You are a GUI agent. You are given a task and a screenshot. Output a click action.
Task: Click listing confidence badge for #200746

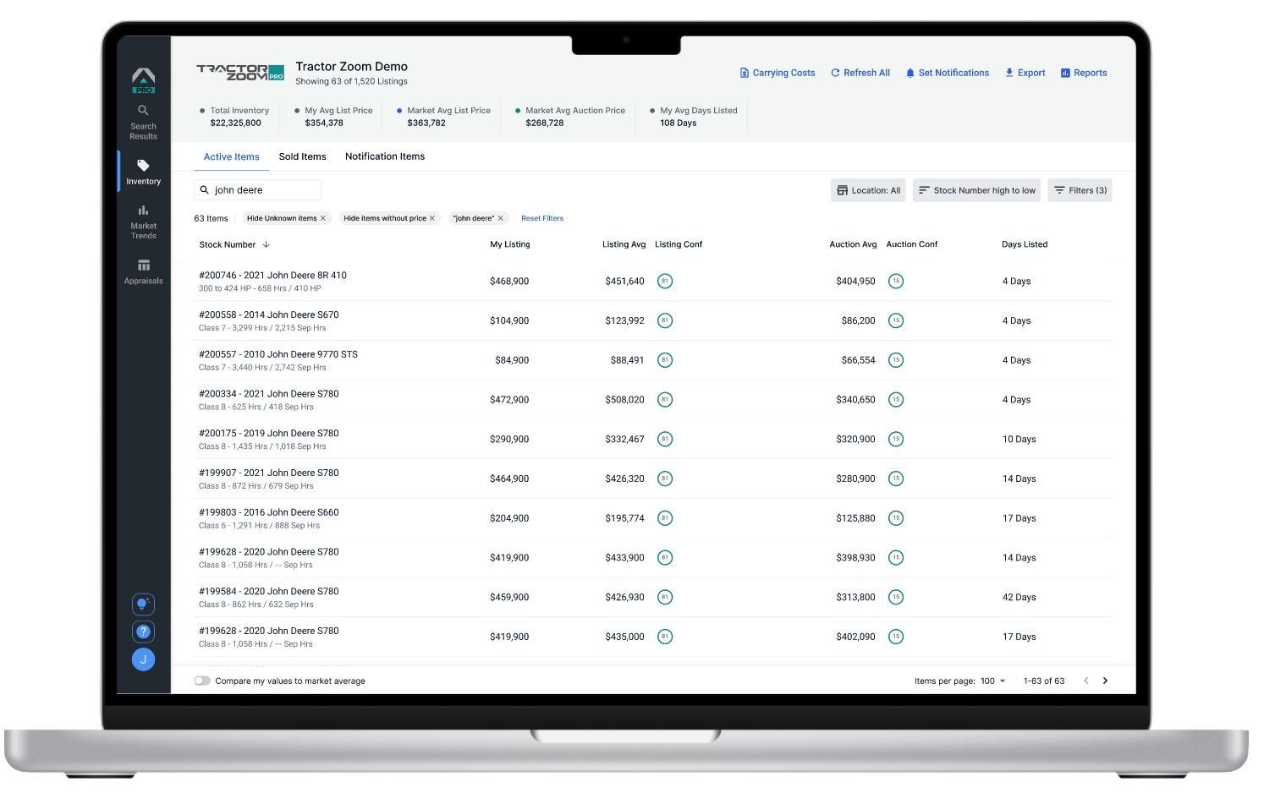(x=665, y=281)
